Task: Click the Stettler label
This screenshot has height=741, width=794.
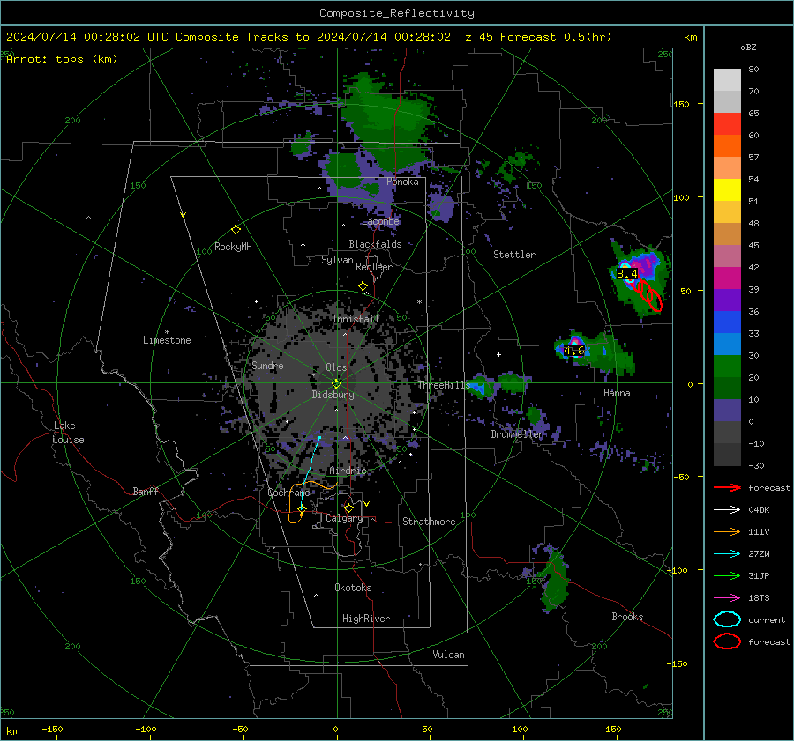Action: (514, 255)
